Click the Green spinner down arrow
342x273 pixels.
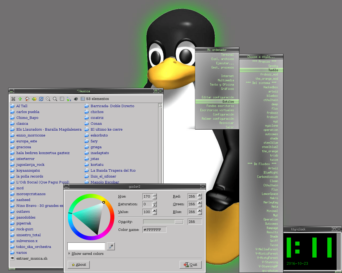tap(200, 206)
